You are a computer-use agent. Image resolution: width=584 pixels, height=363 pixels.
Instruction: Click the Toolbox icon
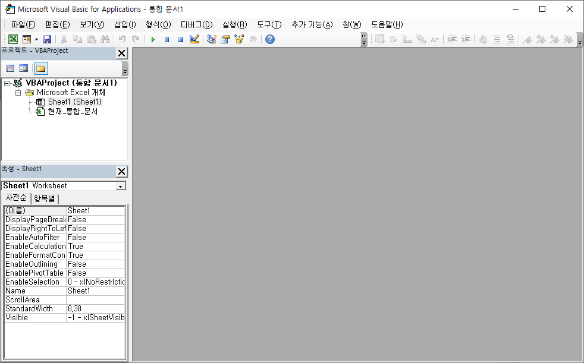253,39
